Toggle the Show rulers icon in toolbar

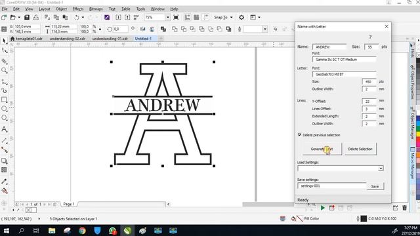pyautogui.click(x=187, y=18)
